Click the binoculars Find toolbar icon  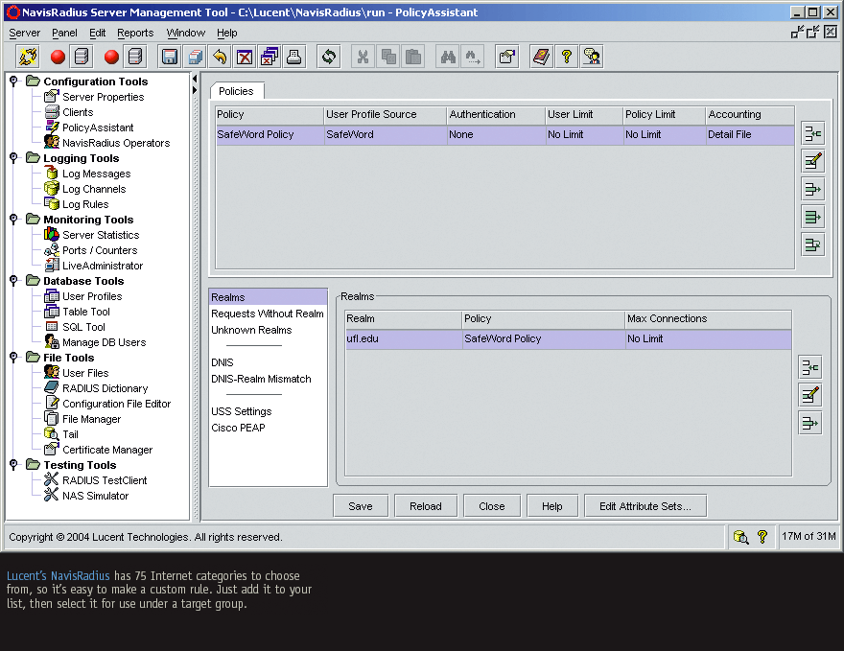coord(448,57)
